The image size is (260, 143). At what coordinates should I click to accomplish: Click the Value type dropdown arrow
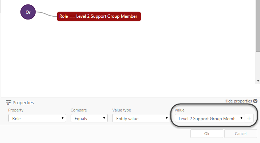pyautogui.click(x=167, y=118)
